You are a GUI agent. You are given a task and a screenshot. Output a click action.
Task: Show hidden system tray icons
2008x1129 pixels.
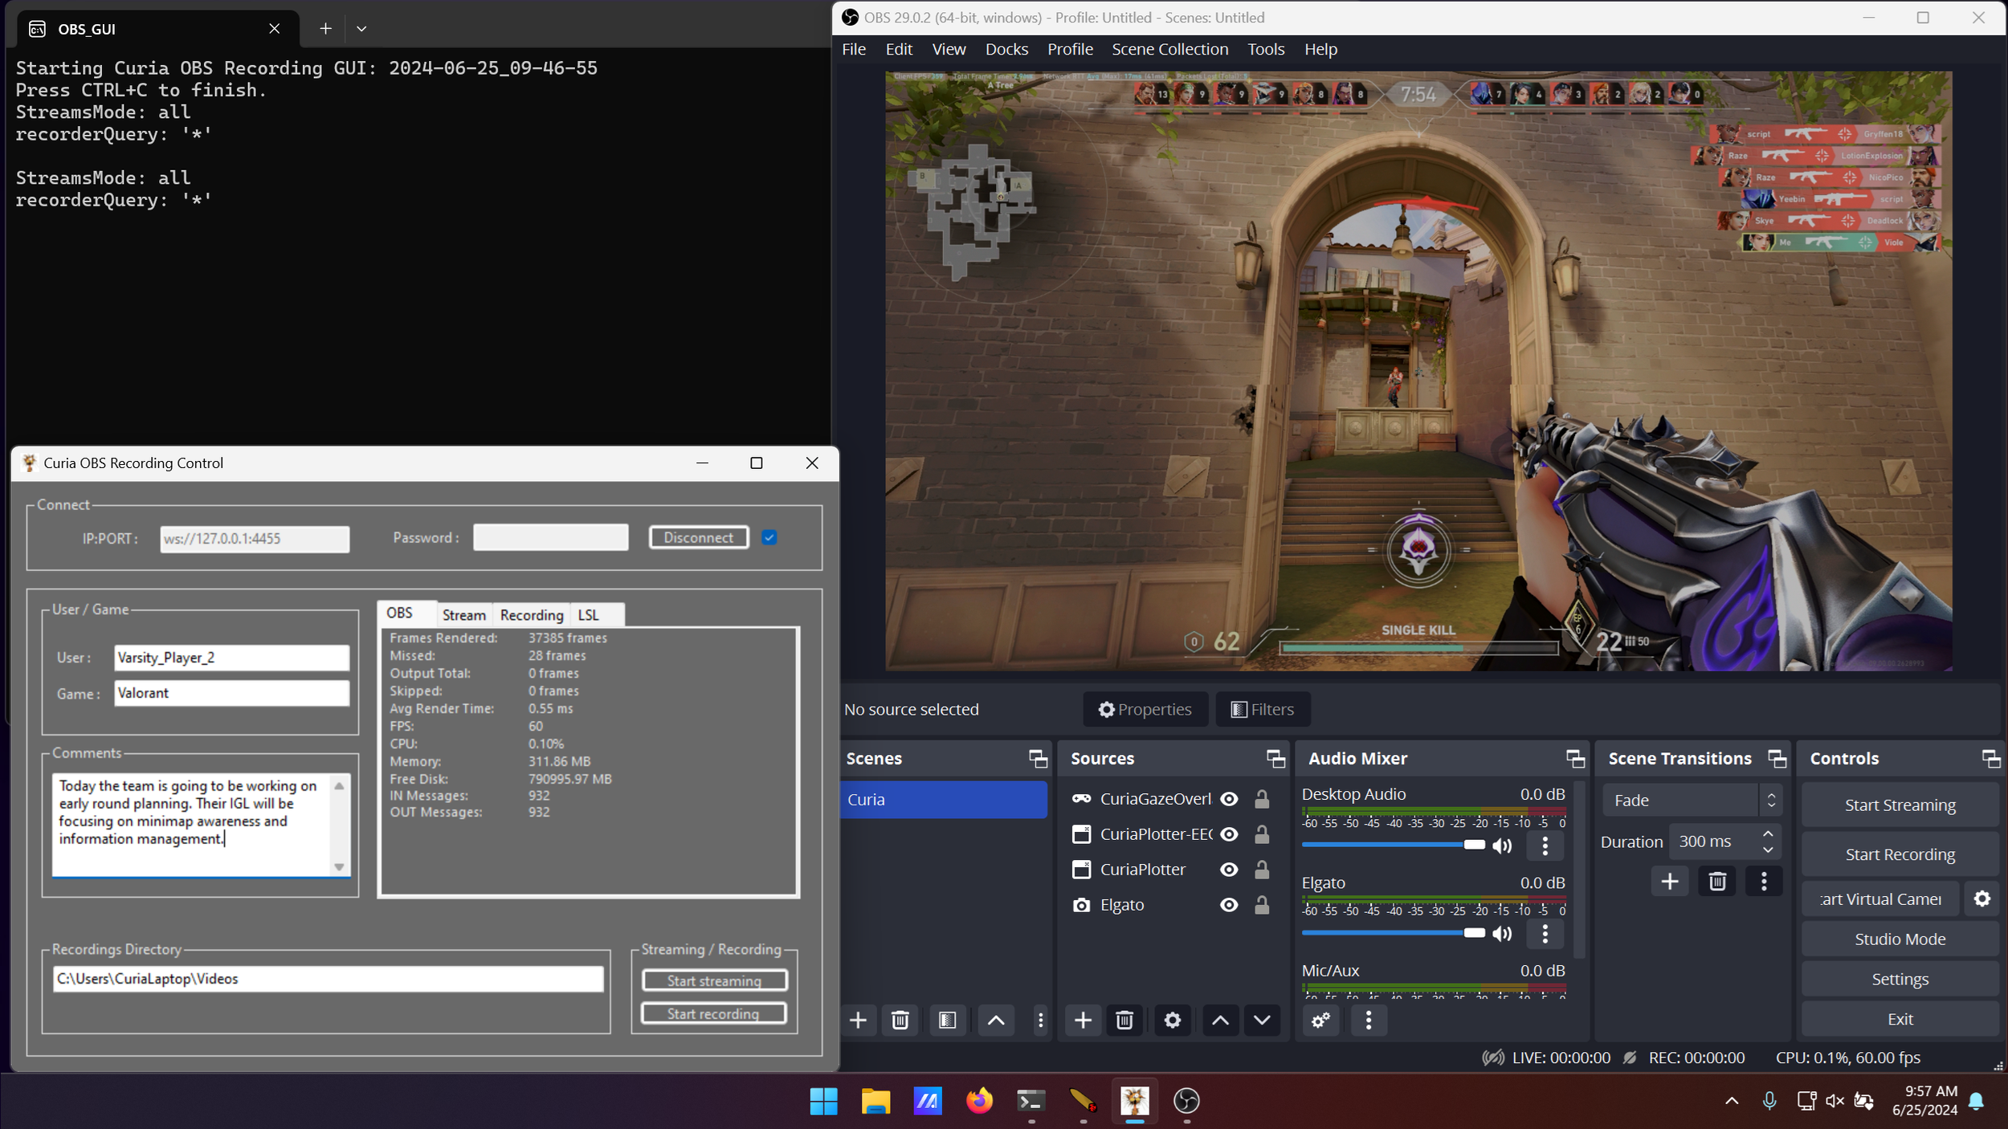pos(1732,1101)
